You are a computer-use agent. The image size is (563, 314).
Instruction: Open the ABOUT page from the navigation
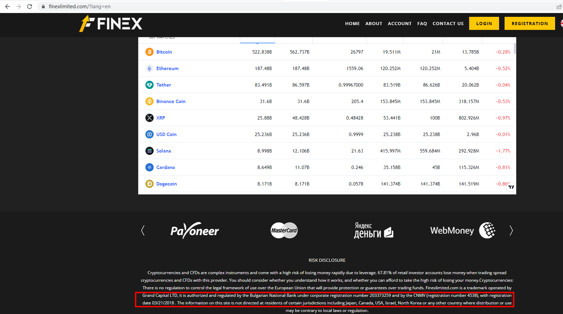(x=374, y=23)
